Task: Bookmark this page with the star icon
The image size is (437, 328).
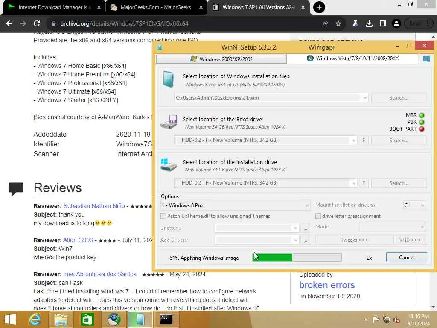Action: [338, 24]
